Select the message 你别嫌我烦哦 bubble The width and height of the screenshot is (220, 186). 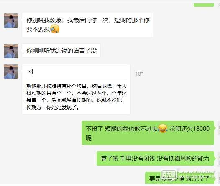click(87, 25)
